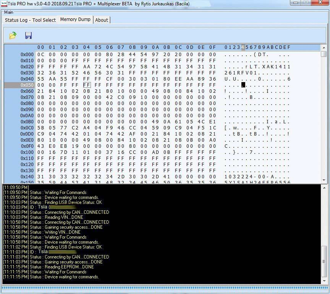This screenshot has width=330, height=294.
Task: Click the log line Reading EEPROM...DONE
Action: (x=49, y=267)
